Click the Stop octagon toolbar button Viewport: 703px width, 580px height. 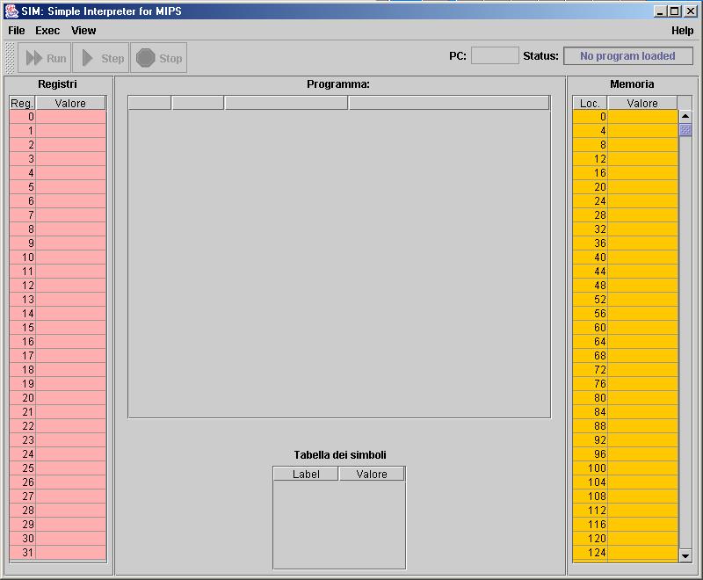159,58
